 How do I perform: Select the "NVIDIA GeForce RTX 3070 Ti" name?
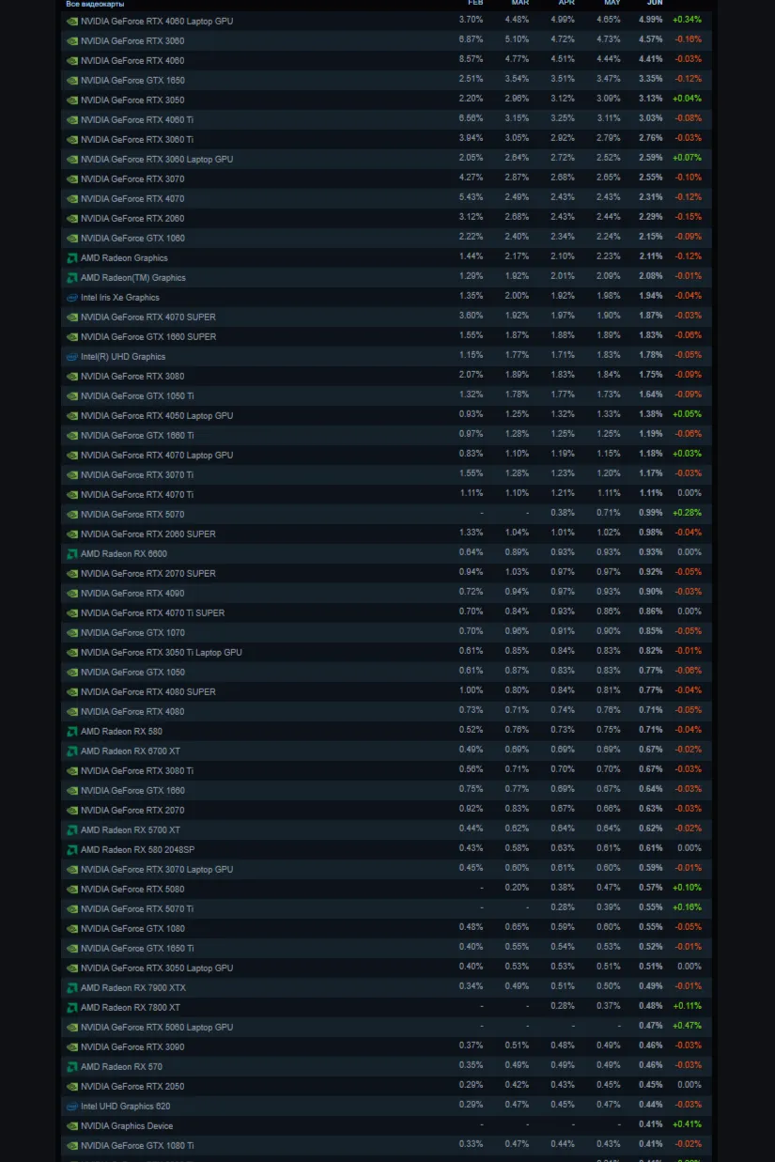(137, 474)
